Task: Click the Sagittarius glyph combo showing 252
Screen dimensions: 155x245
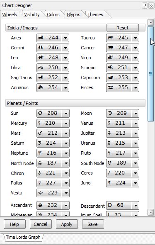Action: (x=53, y=78)
